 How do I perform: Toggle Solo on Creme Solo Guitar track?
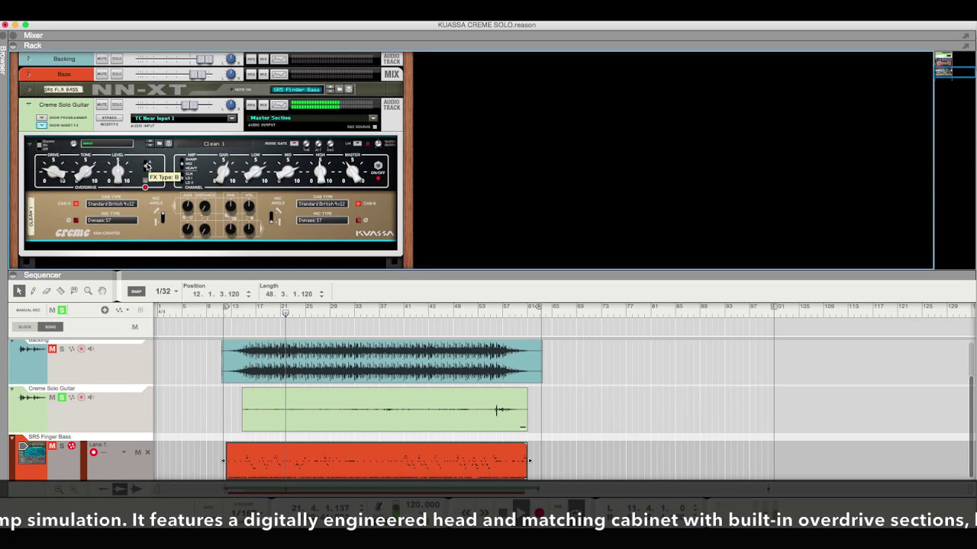(62, 397)
